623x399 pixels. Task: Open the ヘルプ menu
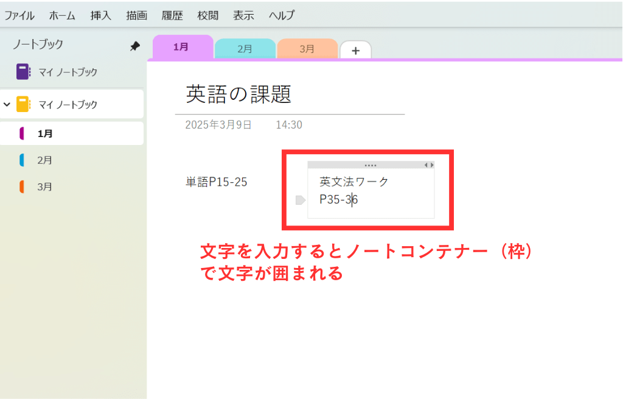[x=282, y=16]
